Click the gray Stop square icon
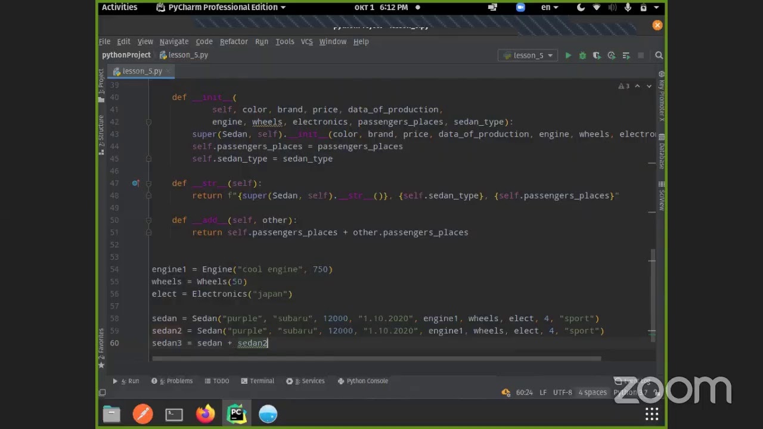Image resolution: width=763 pixels, height=429 pixels. [x=641, y=55]
